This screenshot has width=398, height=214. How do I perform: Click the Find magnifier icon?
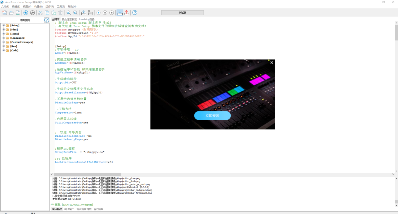[69, 13]
